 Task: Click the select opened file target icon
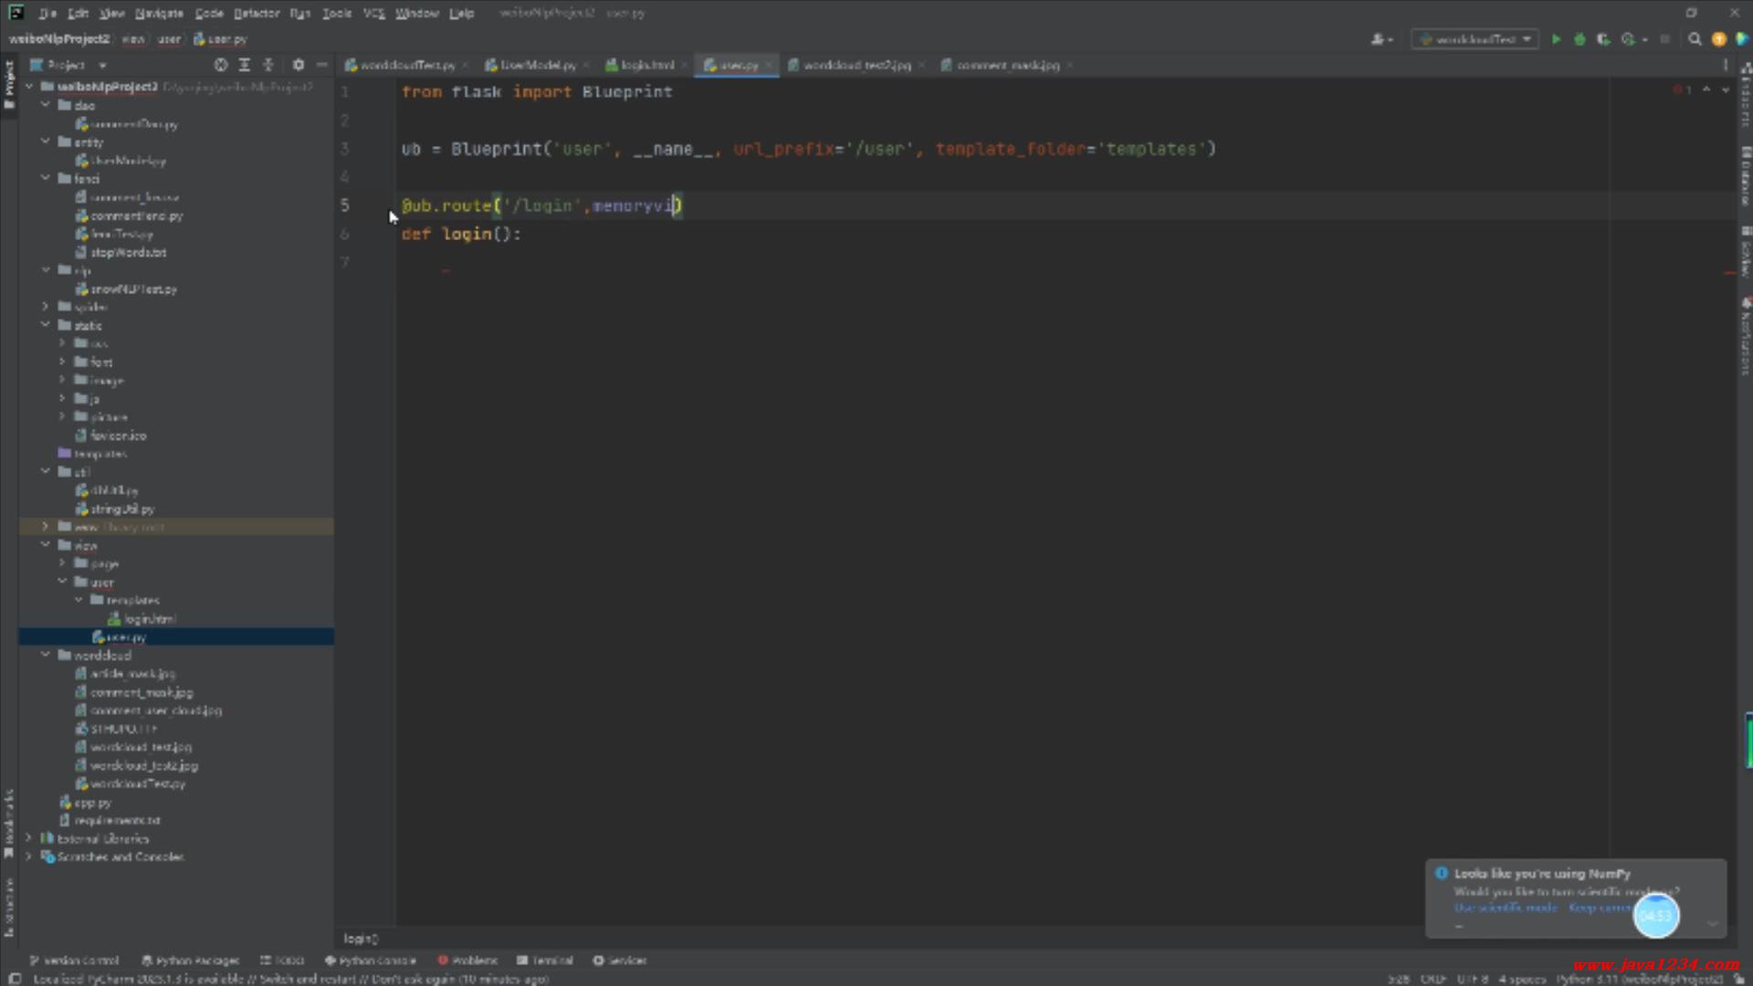[x=221, y=65]
